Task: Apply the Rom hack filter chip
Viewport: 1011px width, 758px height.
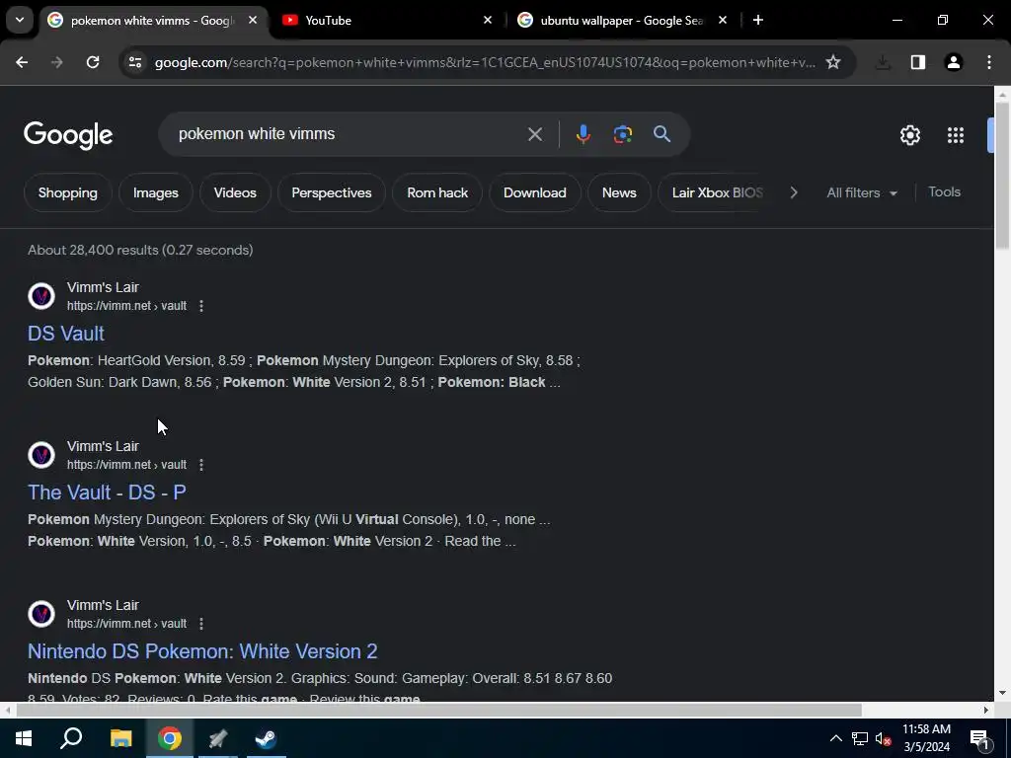Action: pos(437,192)
